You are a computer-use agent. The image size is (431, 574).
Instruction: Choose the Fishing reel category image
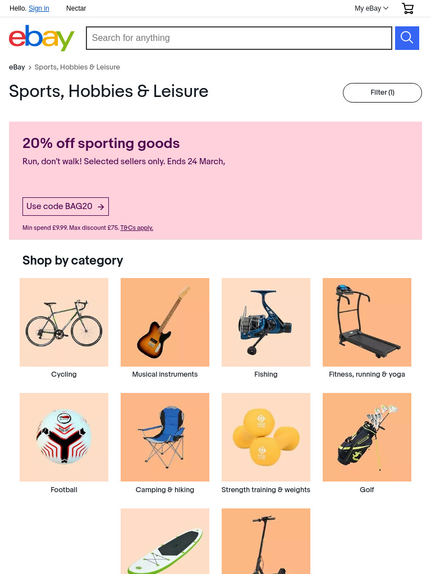click(x=265, y=322)
